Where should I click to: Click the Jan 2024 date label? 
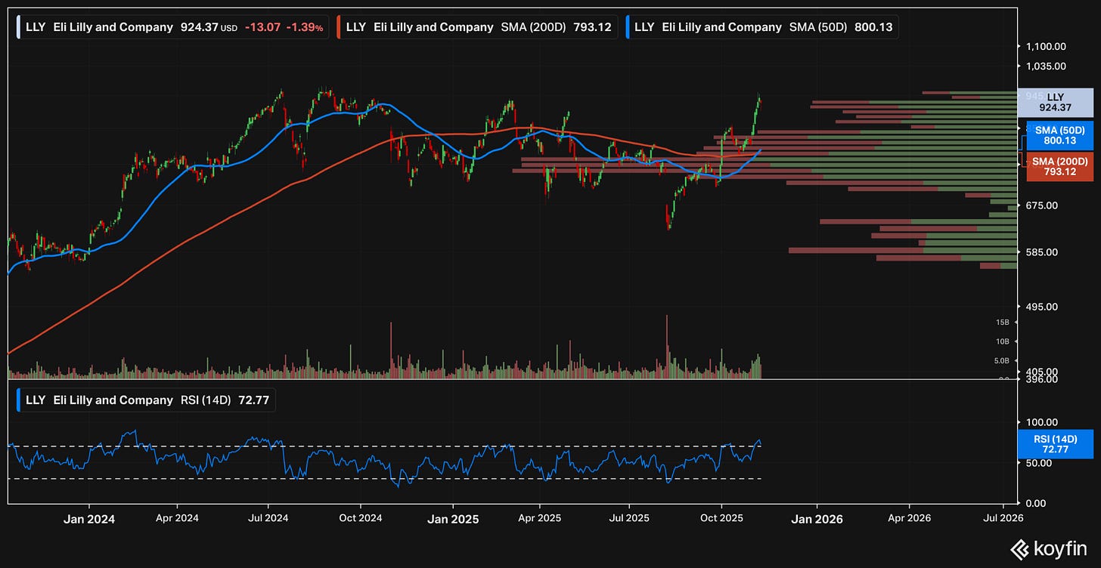[89, 520]
